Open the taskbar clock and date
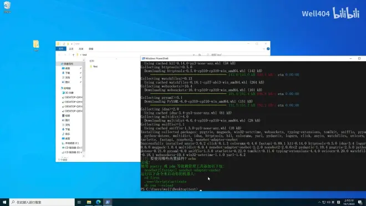 (349, 202)
